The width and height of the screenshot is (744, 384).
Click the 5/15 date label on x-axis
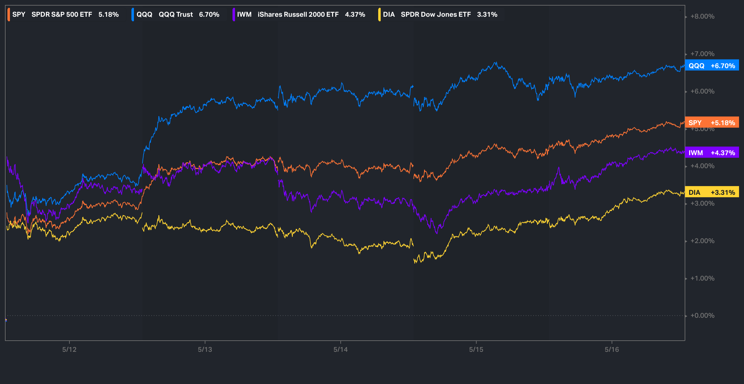pos(476,350)
